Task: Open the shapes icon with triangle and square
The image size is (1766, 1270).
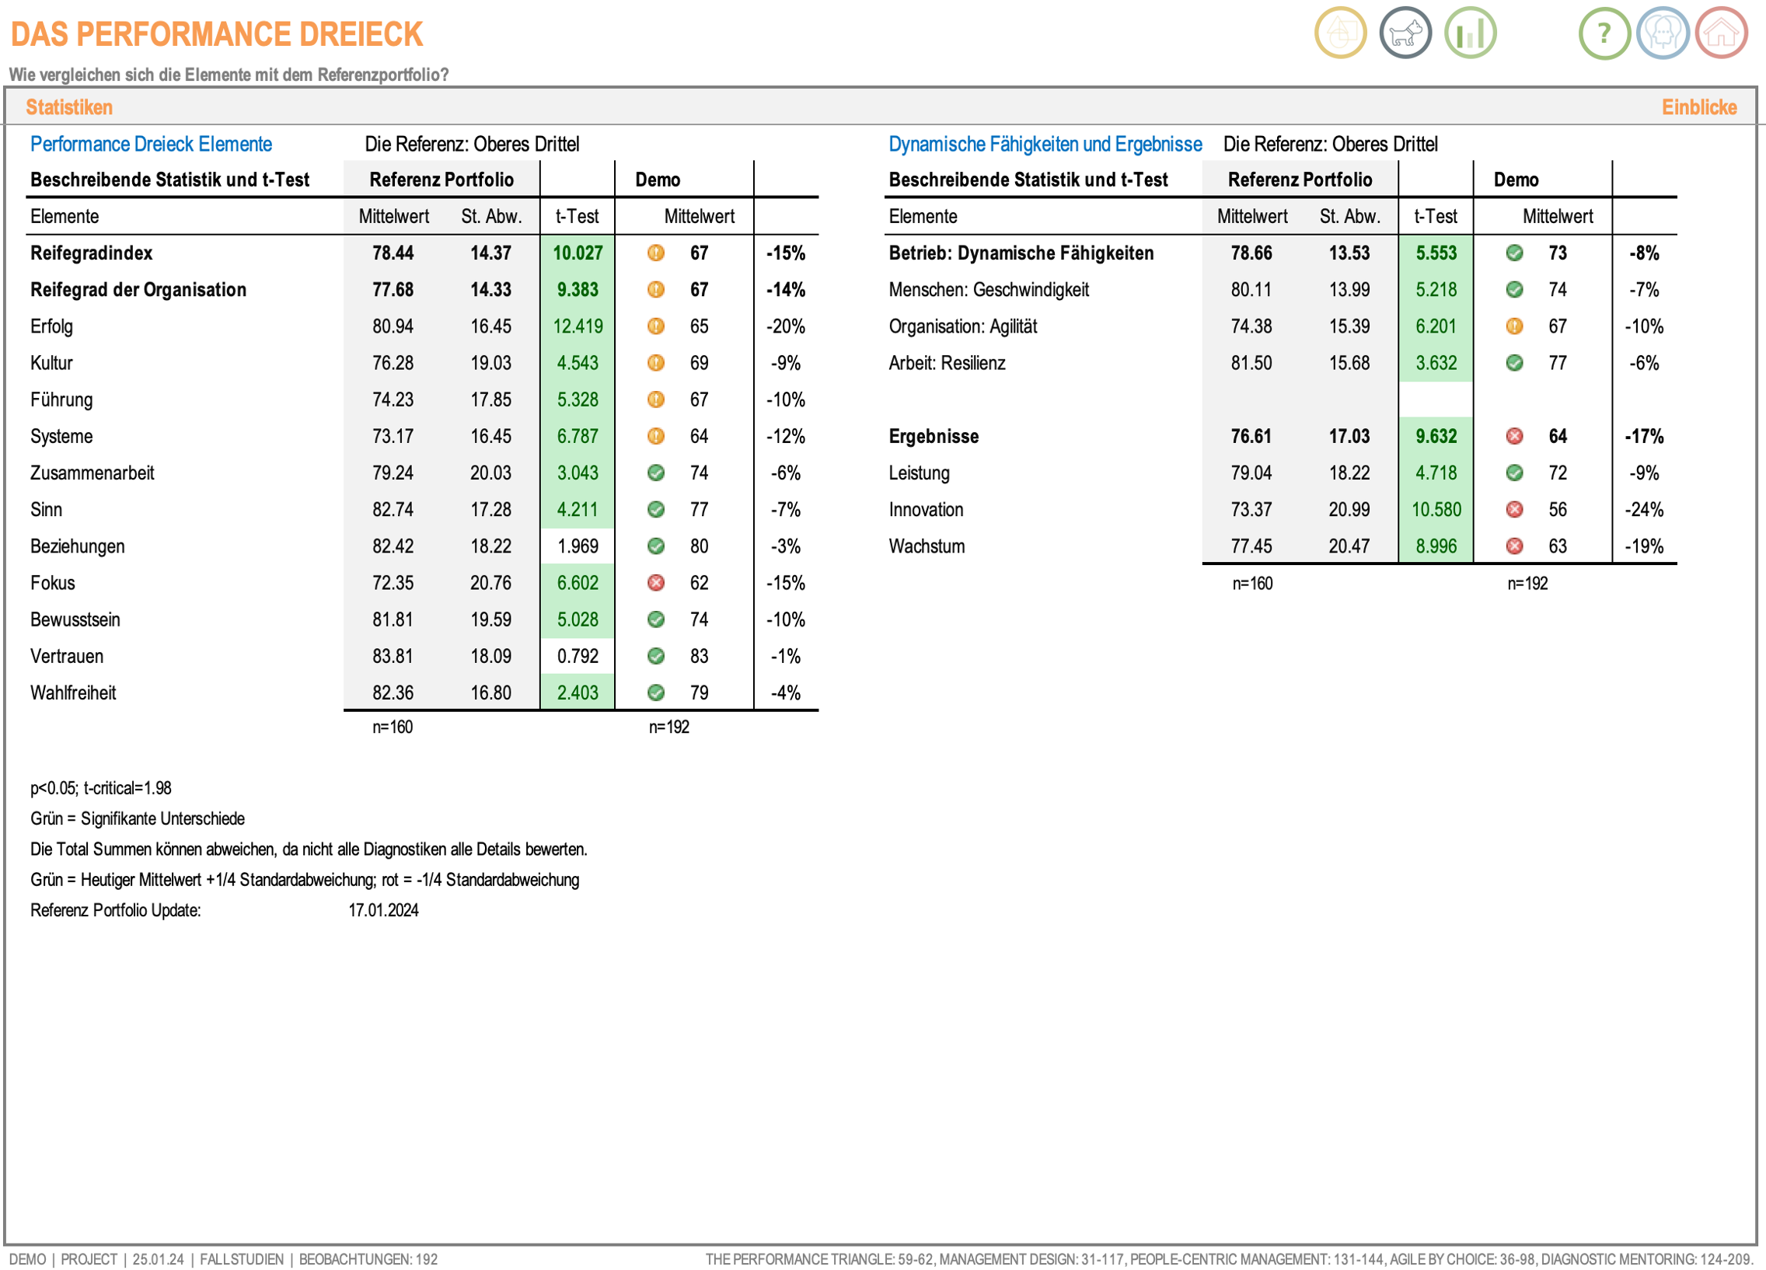Action: (x=1340, y=33)
